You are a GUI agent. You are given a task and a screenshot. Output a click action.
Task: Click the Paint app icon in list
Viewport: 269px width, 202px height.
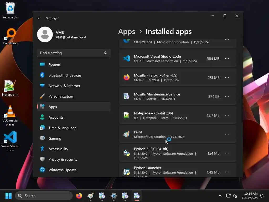[x=127, y=134]
